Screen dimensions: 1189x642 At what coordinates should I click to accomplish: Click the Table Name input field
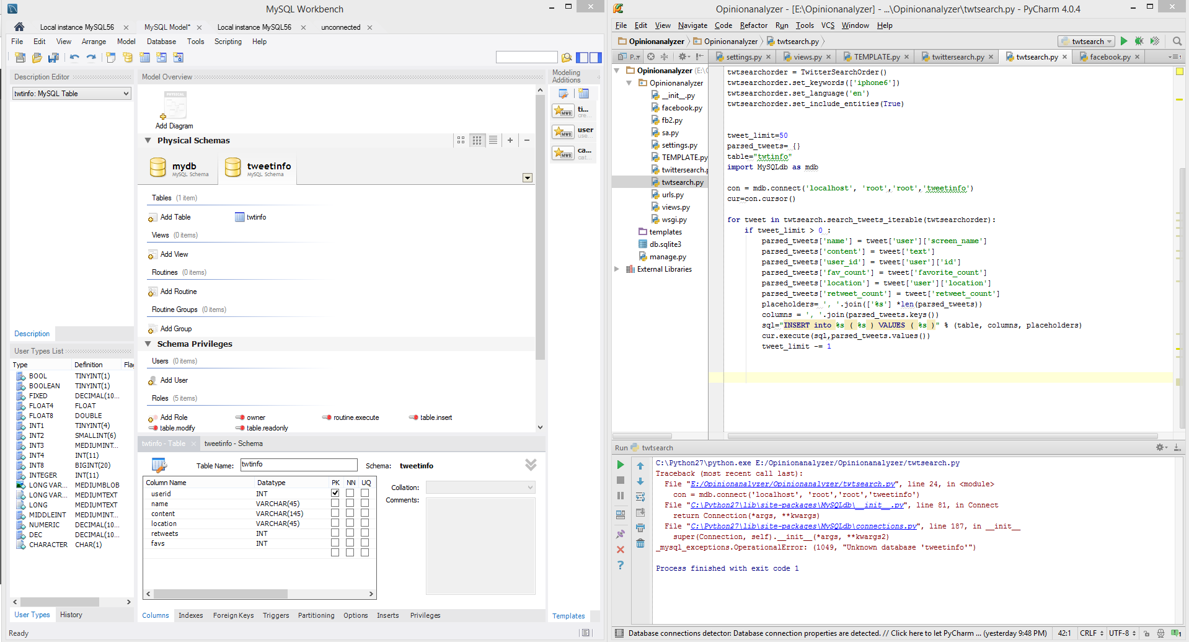[298, 465]
